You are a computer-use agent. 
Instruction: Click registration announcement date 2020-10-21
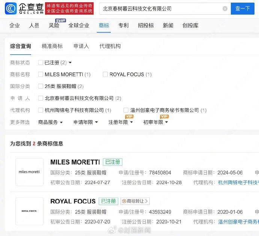pyautogui.click(x=169, y=222)
